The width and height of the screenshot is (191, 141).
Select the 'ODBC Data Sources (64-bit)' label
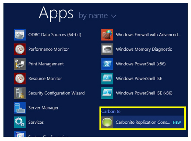coord(55,35)
